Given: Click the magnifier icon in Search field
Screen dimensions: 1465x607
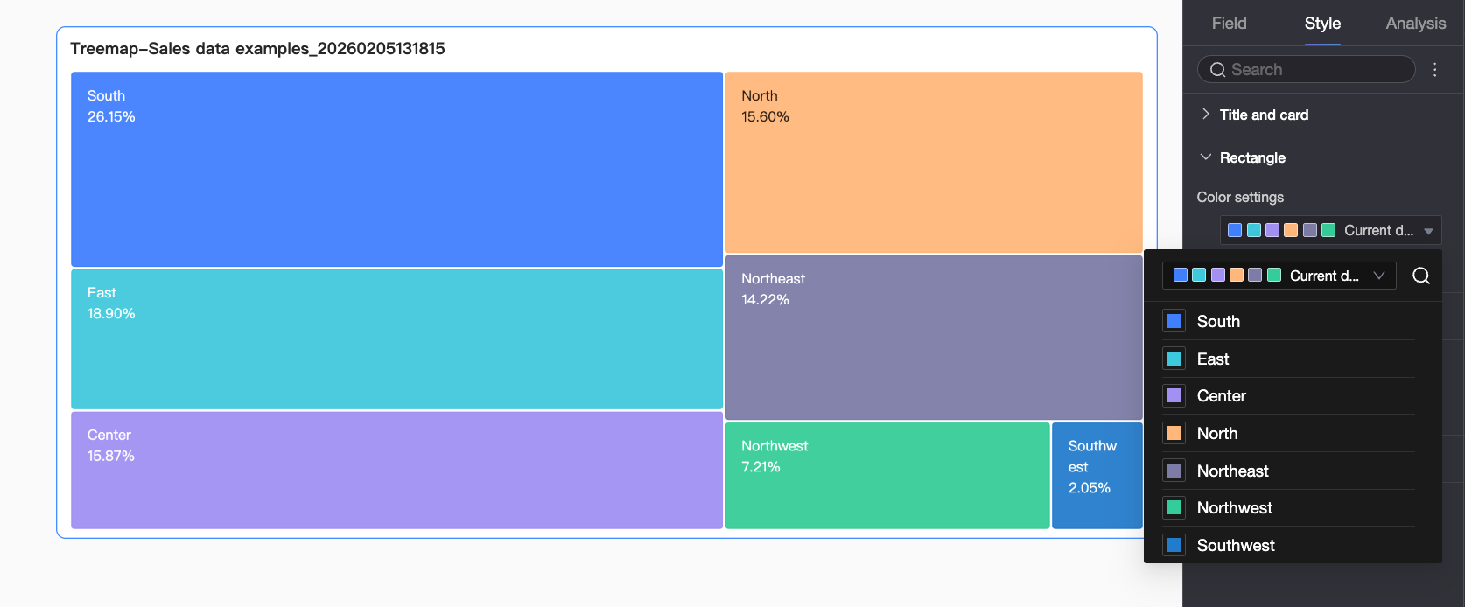Looking at the screenshot, I should point(1217,70).
